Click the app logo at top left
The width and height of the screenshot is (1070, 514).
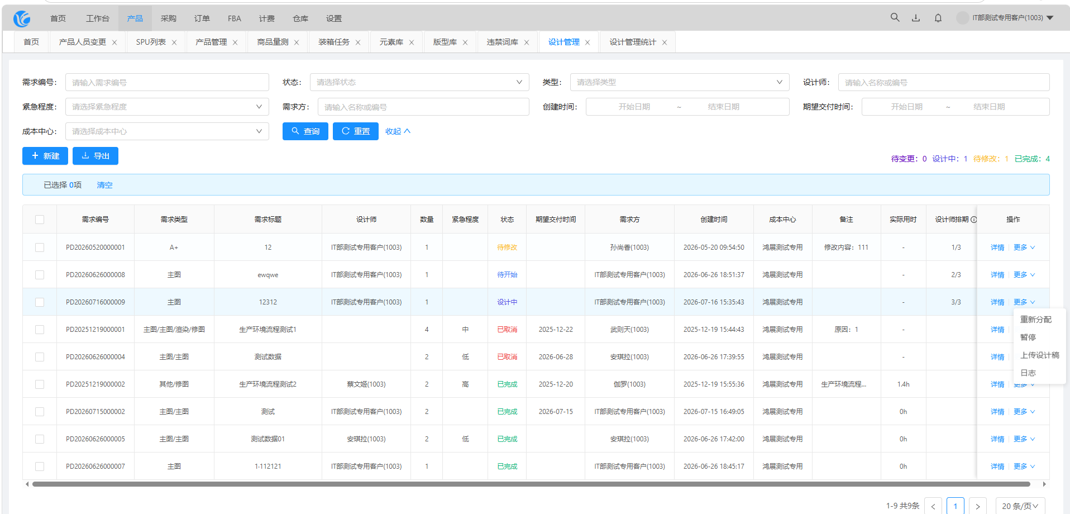click(22, 18)
